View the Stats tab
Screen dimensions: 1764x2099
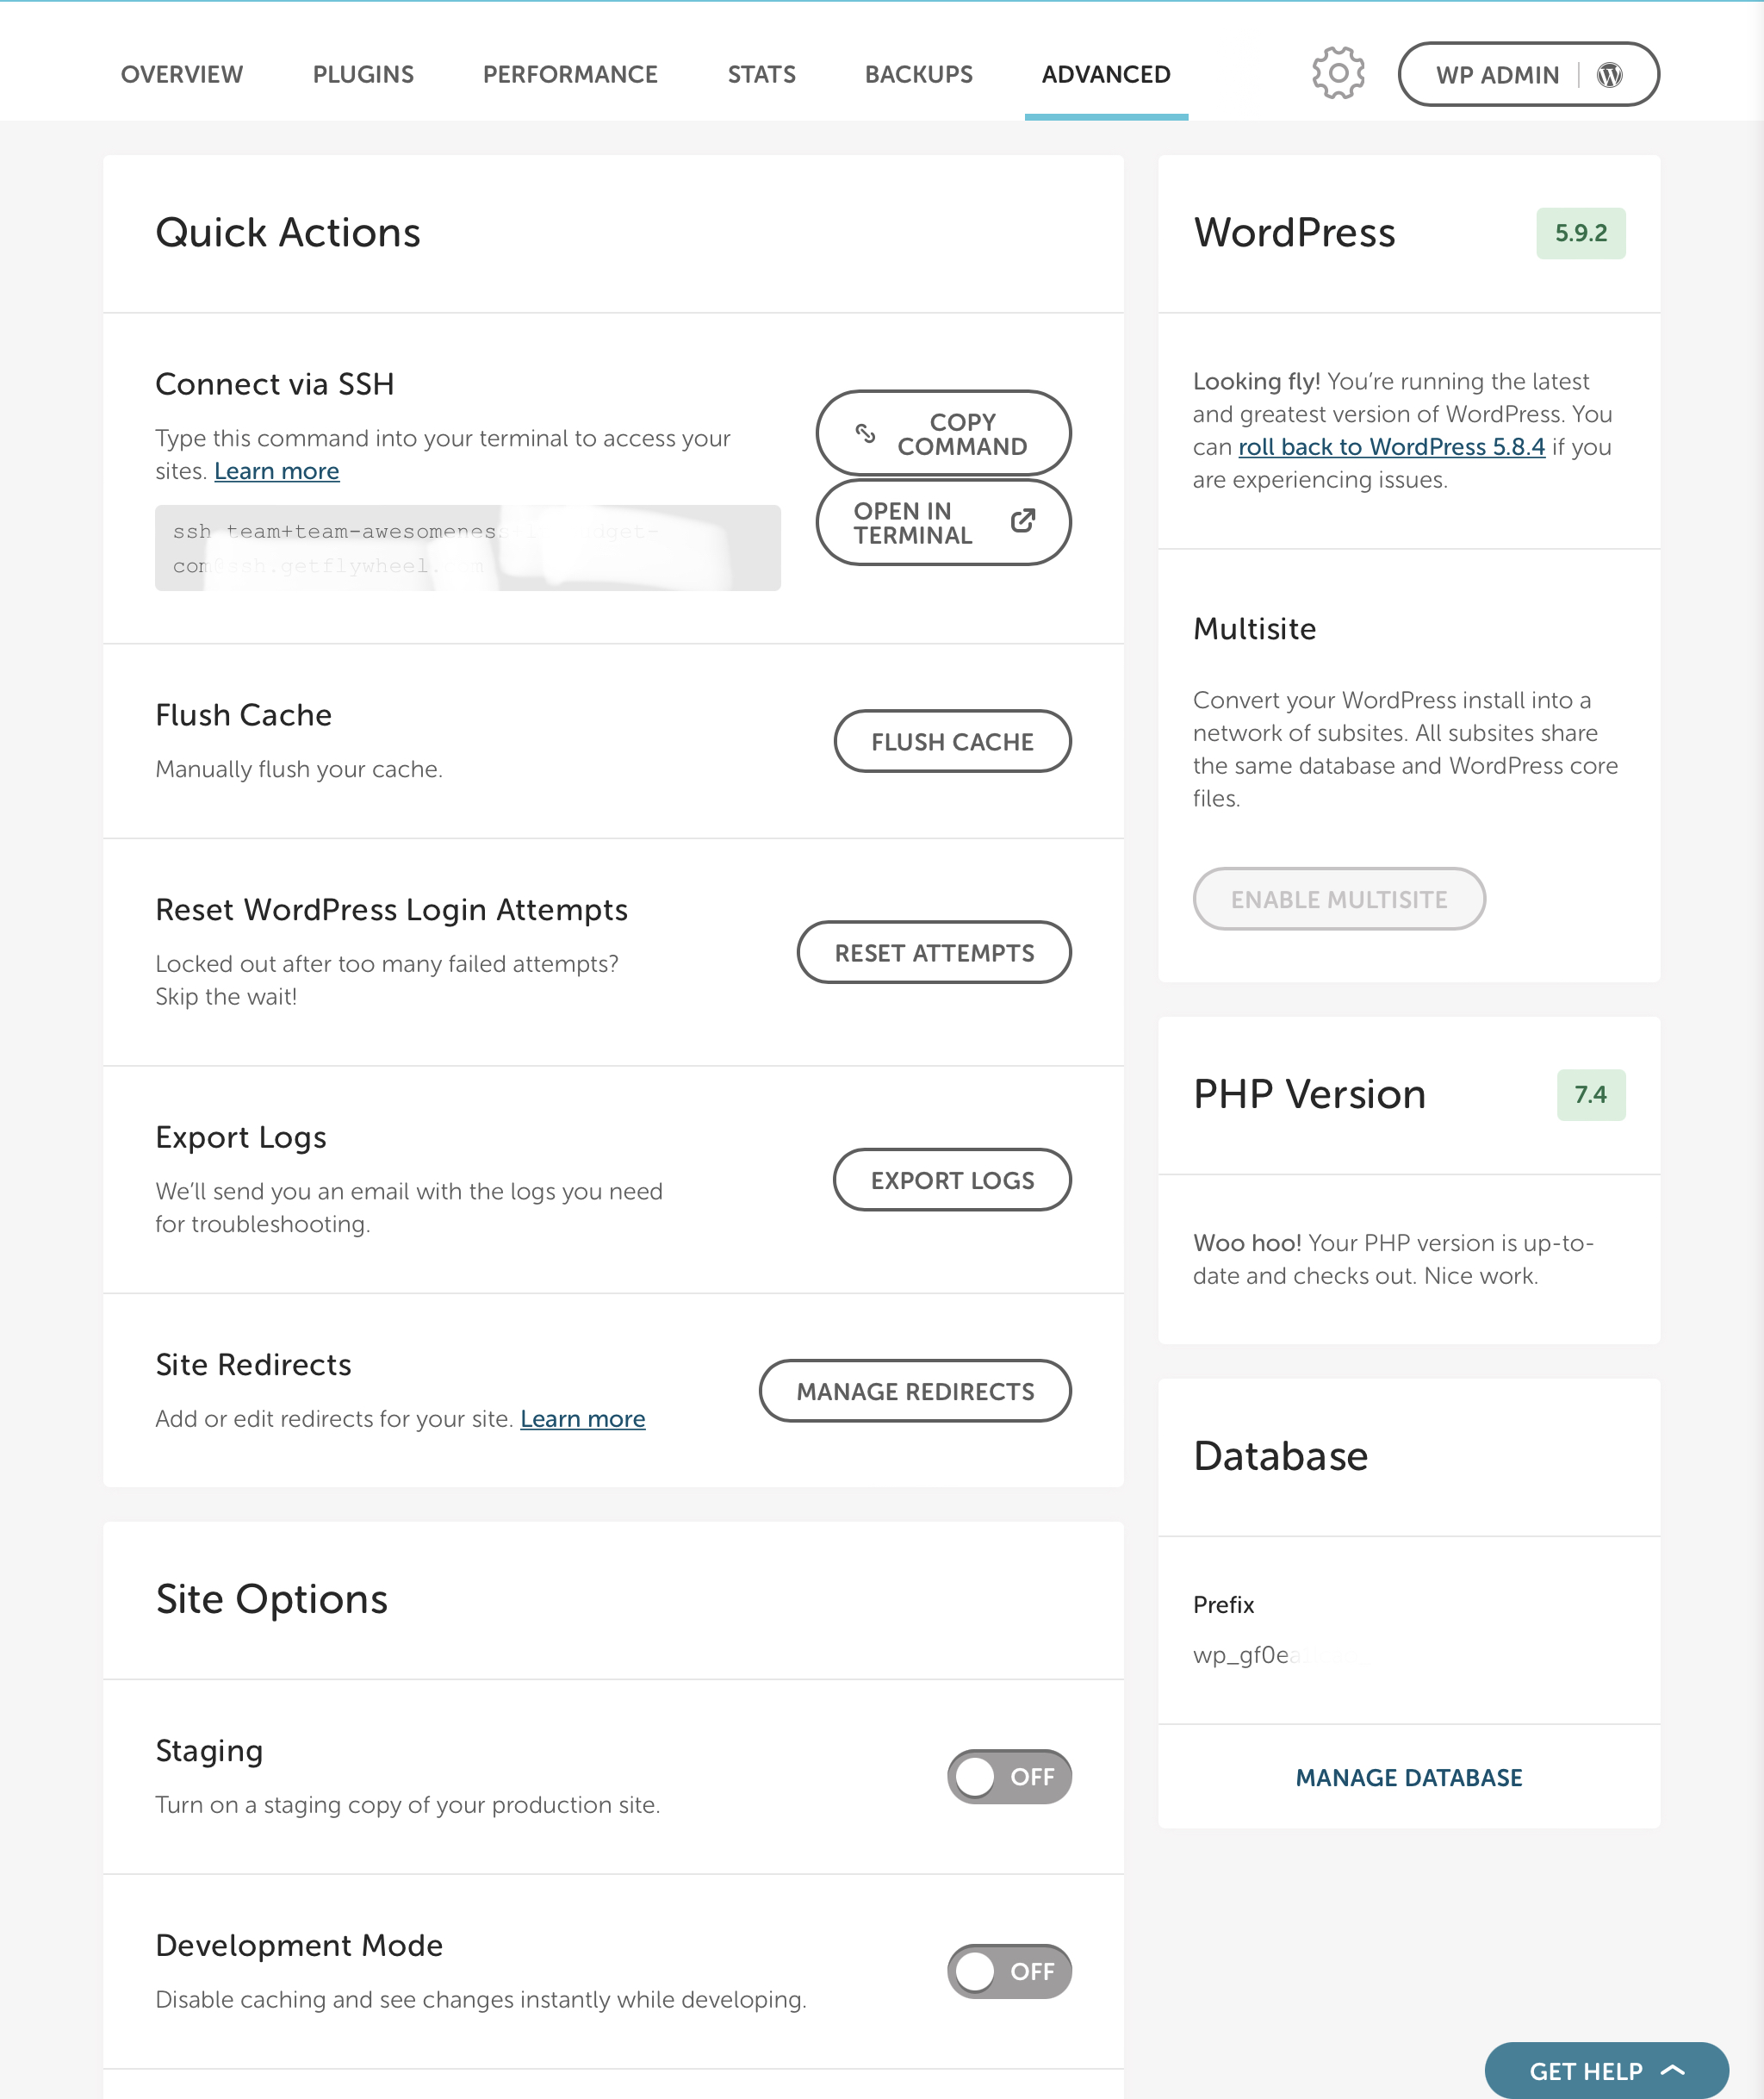click(761, 75)
